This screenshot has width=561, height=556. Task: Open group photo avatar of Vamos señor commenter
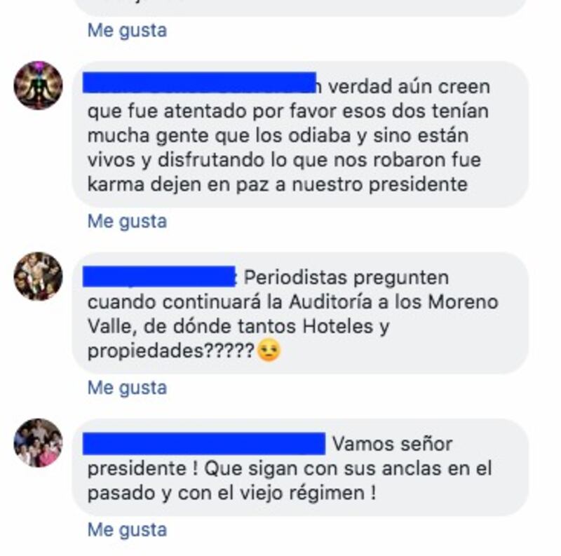click(39, 443)
